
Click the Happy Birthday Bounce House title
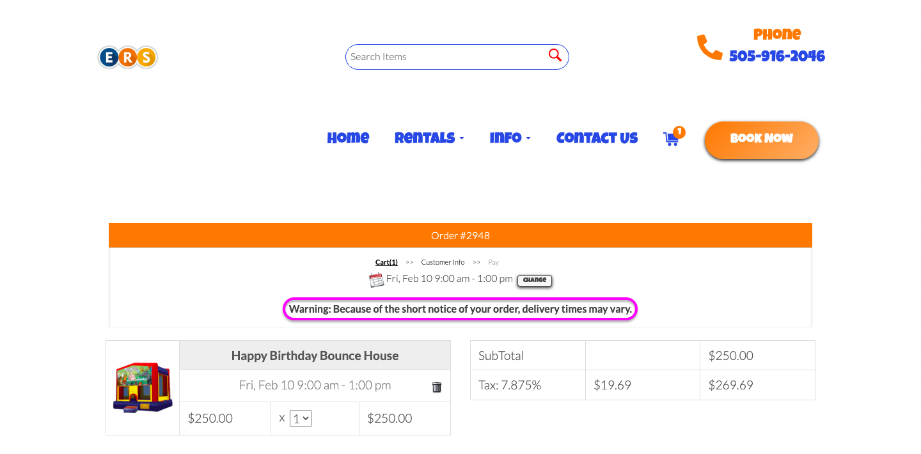click(x=315, y=356)
